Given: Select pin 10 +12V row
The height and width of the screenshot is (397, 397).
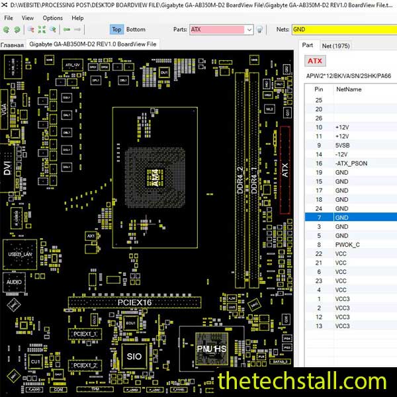Looking at the screenshot, I should click(x=351, y=127).
